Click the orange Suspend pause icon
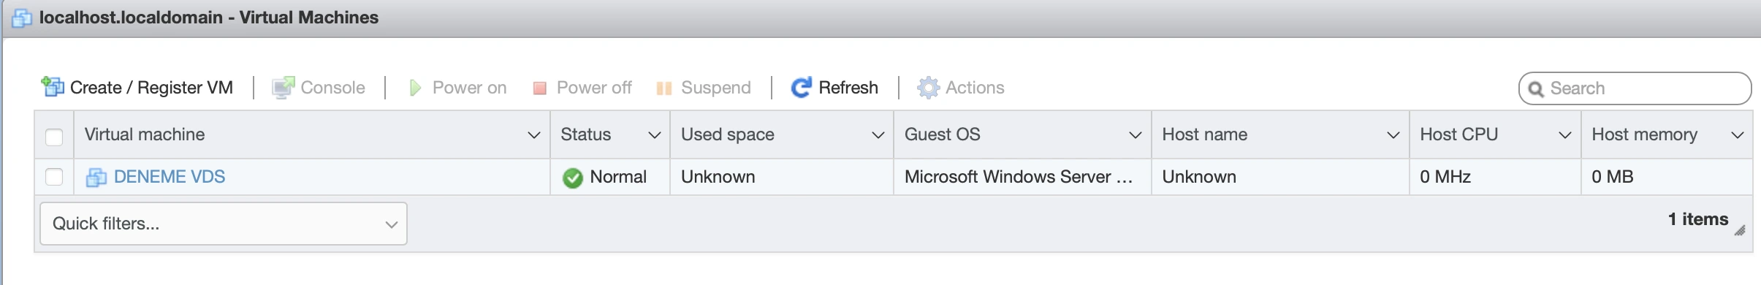The height and width of the screenshot is (285, 1761). click(x=663, y=88)
